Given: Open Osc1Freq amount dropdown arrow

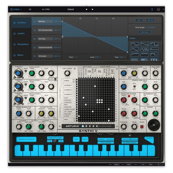Looking at the screenshot, I should (x=60, y=39).
